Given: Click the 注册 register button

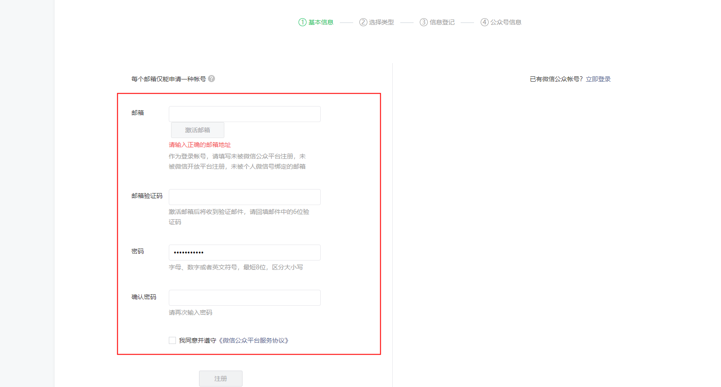Looking at the screenshot, I should click(221, 379).
